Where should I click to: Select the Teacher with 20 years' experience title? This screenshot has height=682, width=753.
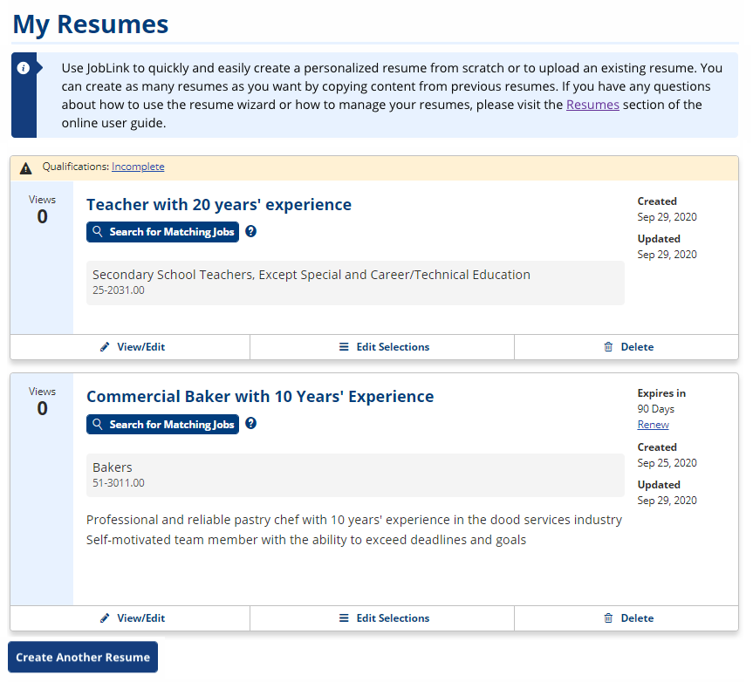tap(219, 204)
